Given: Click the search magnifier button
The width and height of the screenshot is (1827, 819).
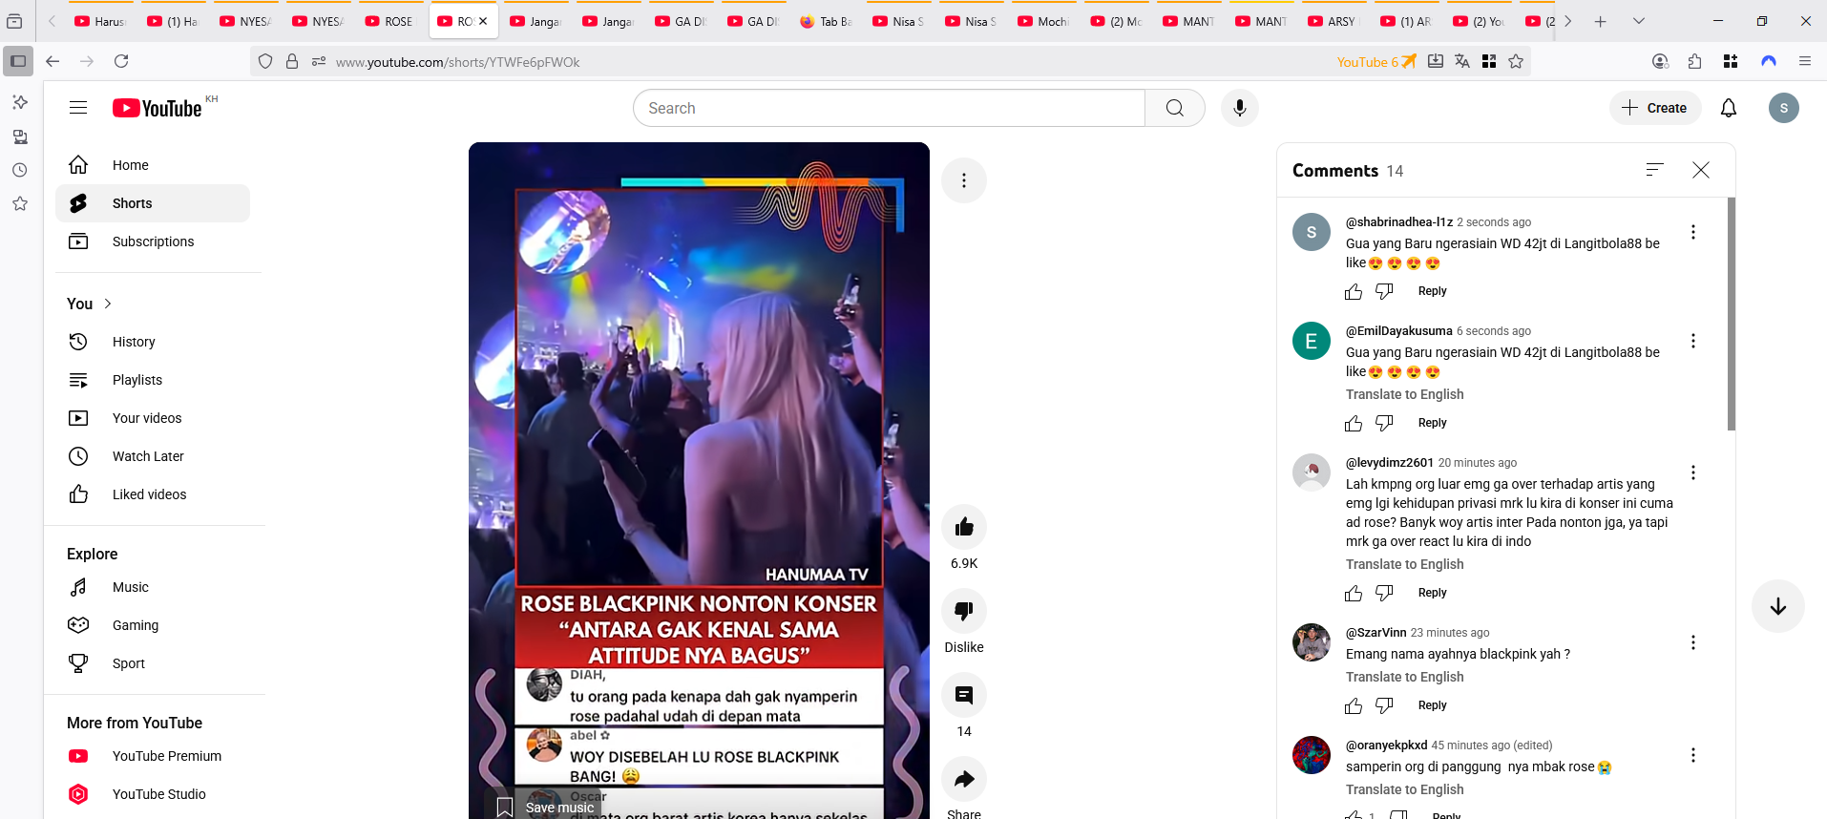Looking at the screenshot, I should (x=1174, y=108).
